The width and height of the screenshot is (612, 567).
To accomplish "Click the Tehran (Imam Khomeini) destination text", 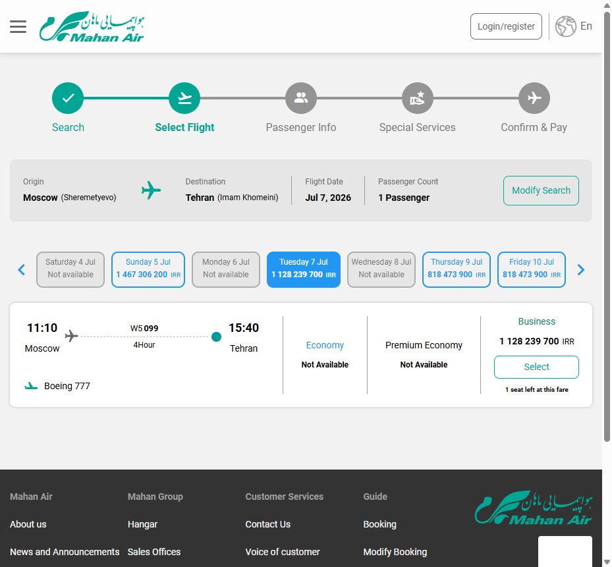I will click(232, 198).
